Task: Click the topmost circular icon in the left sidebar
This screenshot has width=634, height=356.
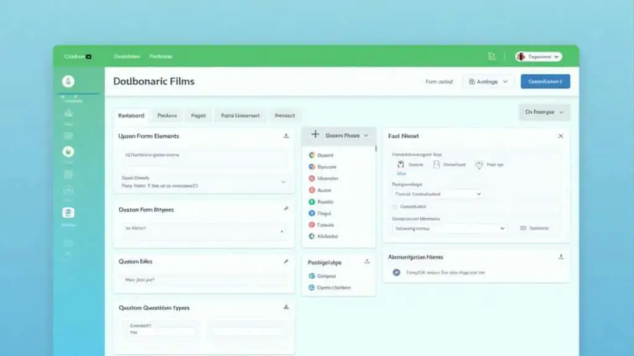Action: click(x=68, y=82)
